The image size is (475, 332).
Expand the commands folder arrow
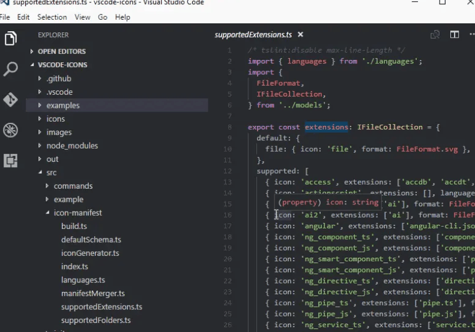(47, 186)
